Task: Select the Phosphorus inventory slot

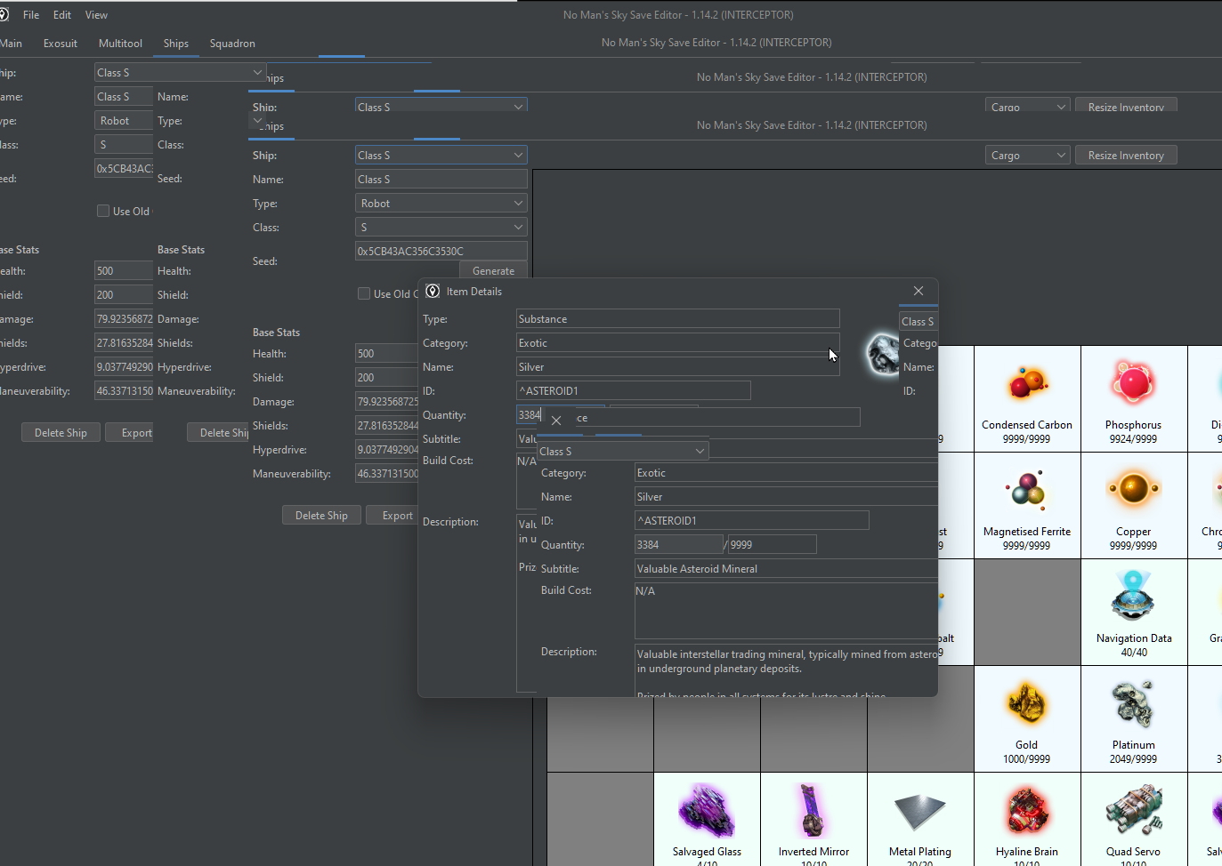Action: [x=1133, y=398]
